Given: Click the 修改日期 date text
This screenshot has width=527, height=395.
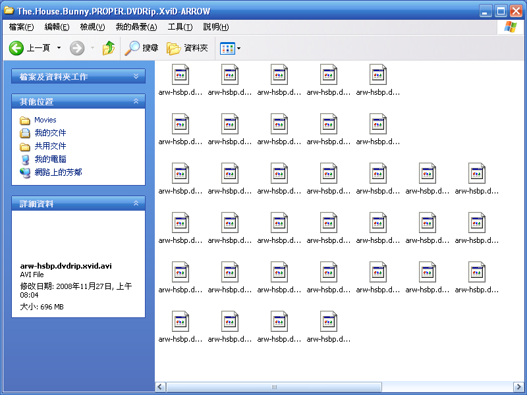Looking at the screenshot, I should tap(76, 290).
